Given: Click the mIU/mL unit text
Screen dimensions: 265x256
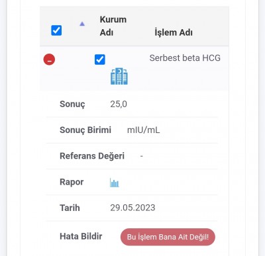Looking at the screenshot, I should tap(144, 130).
